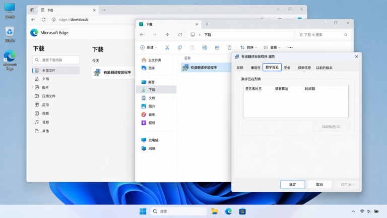Select 视频 in Explorer sidebar
Screen dimensions: 387x218
(156, 123)
